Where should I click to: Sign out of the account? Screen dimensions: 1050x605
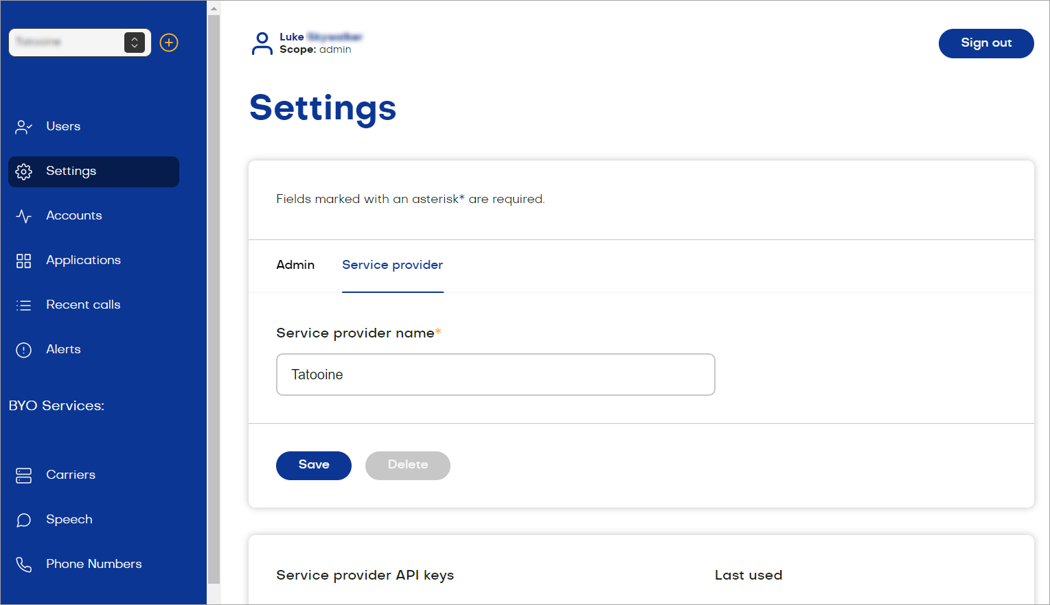click(986, 43)
